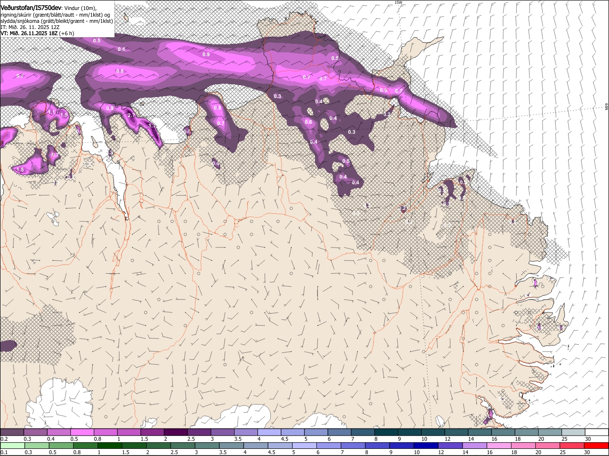
Task: Click the rotated latitude label on right edge
Action: click(x=607, y=107)
